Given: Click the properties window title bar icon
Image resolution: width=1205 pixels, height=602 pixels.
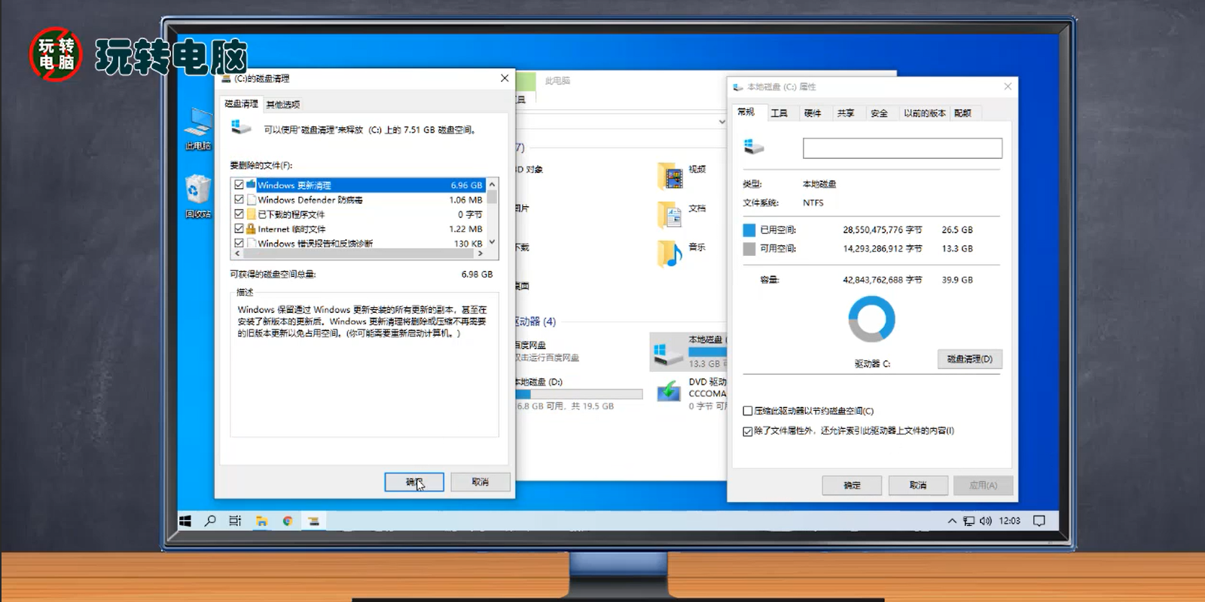Looking at the screenshot, I should click(738, 87).
